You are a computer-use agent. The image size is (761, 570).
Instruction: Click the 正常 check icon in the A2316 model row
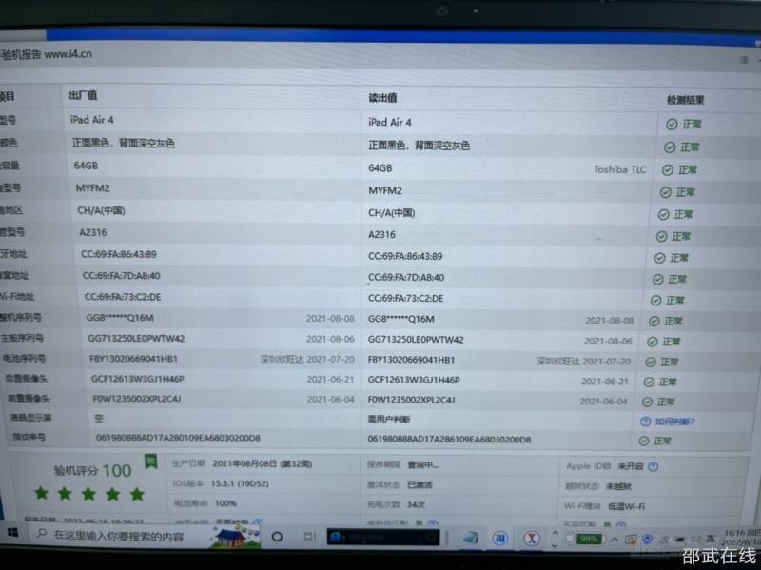(662, 236)
